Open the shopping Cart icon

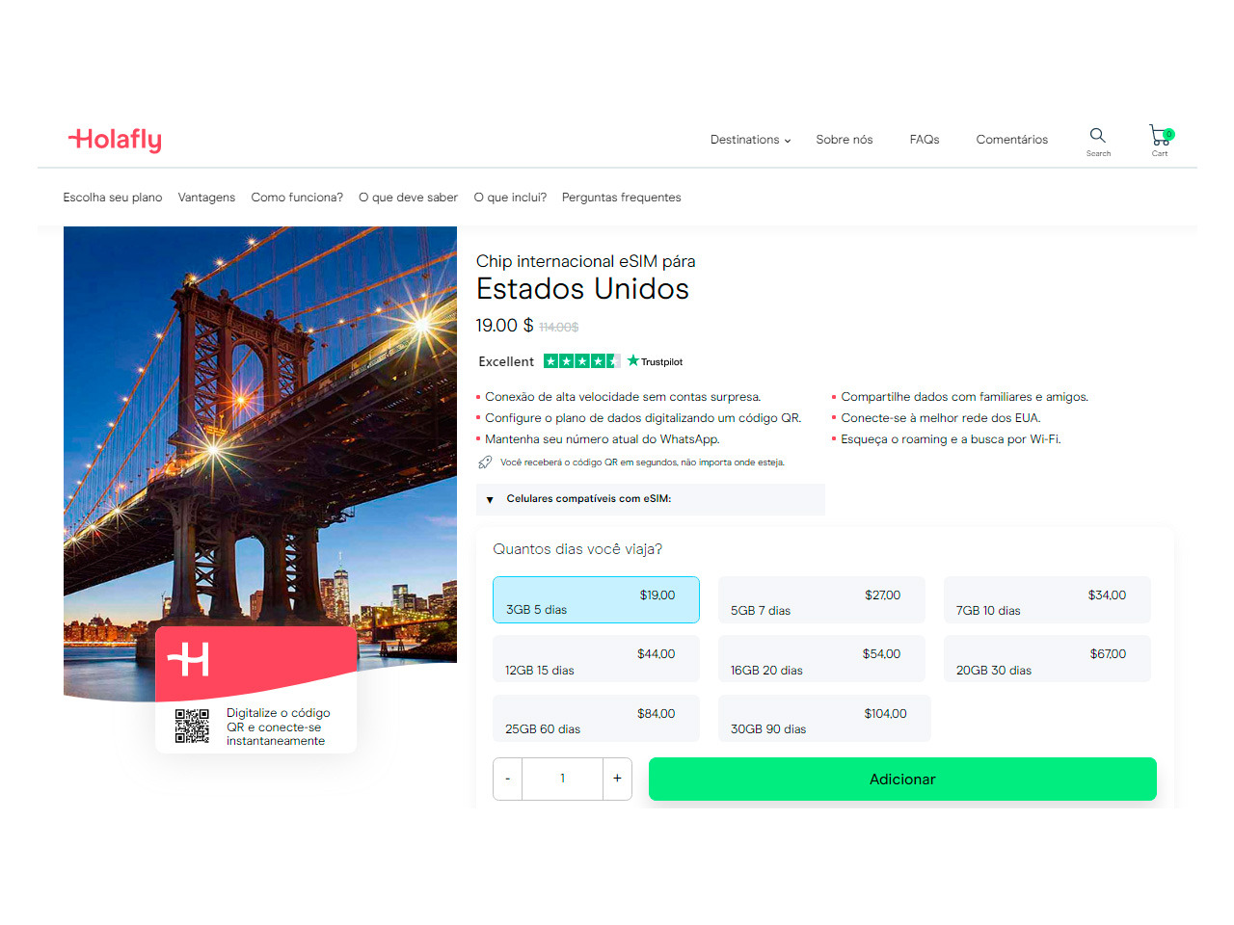[1161, 136]
